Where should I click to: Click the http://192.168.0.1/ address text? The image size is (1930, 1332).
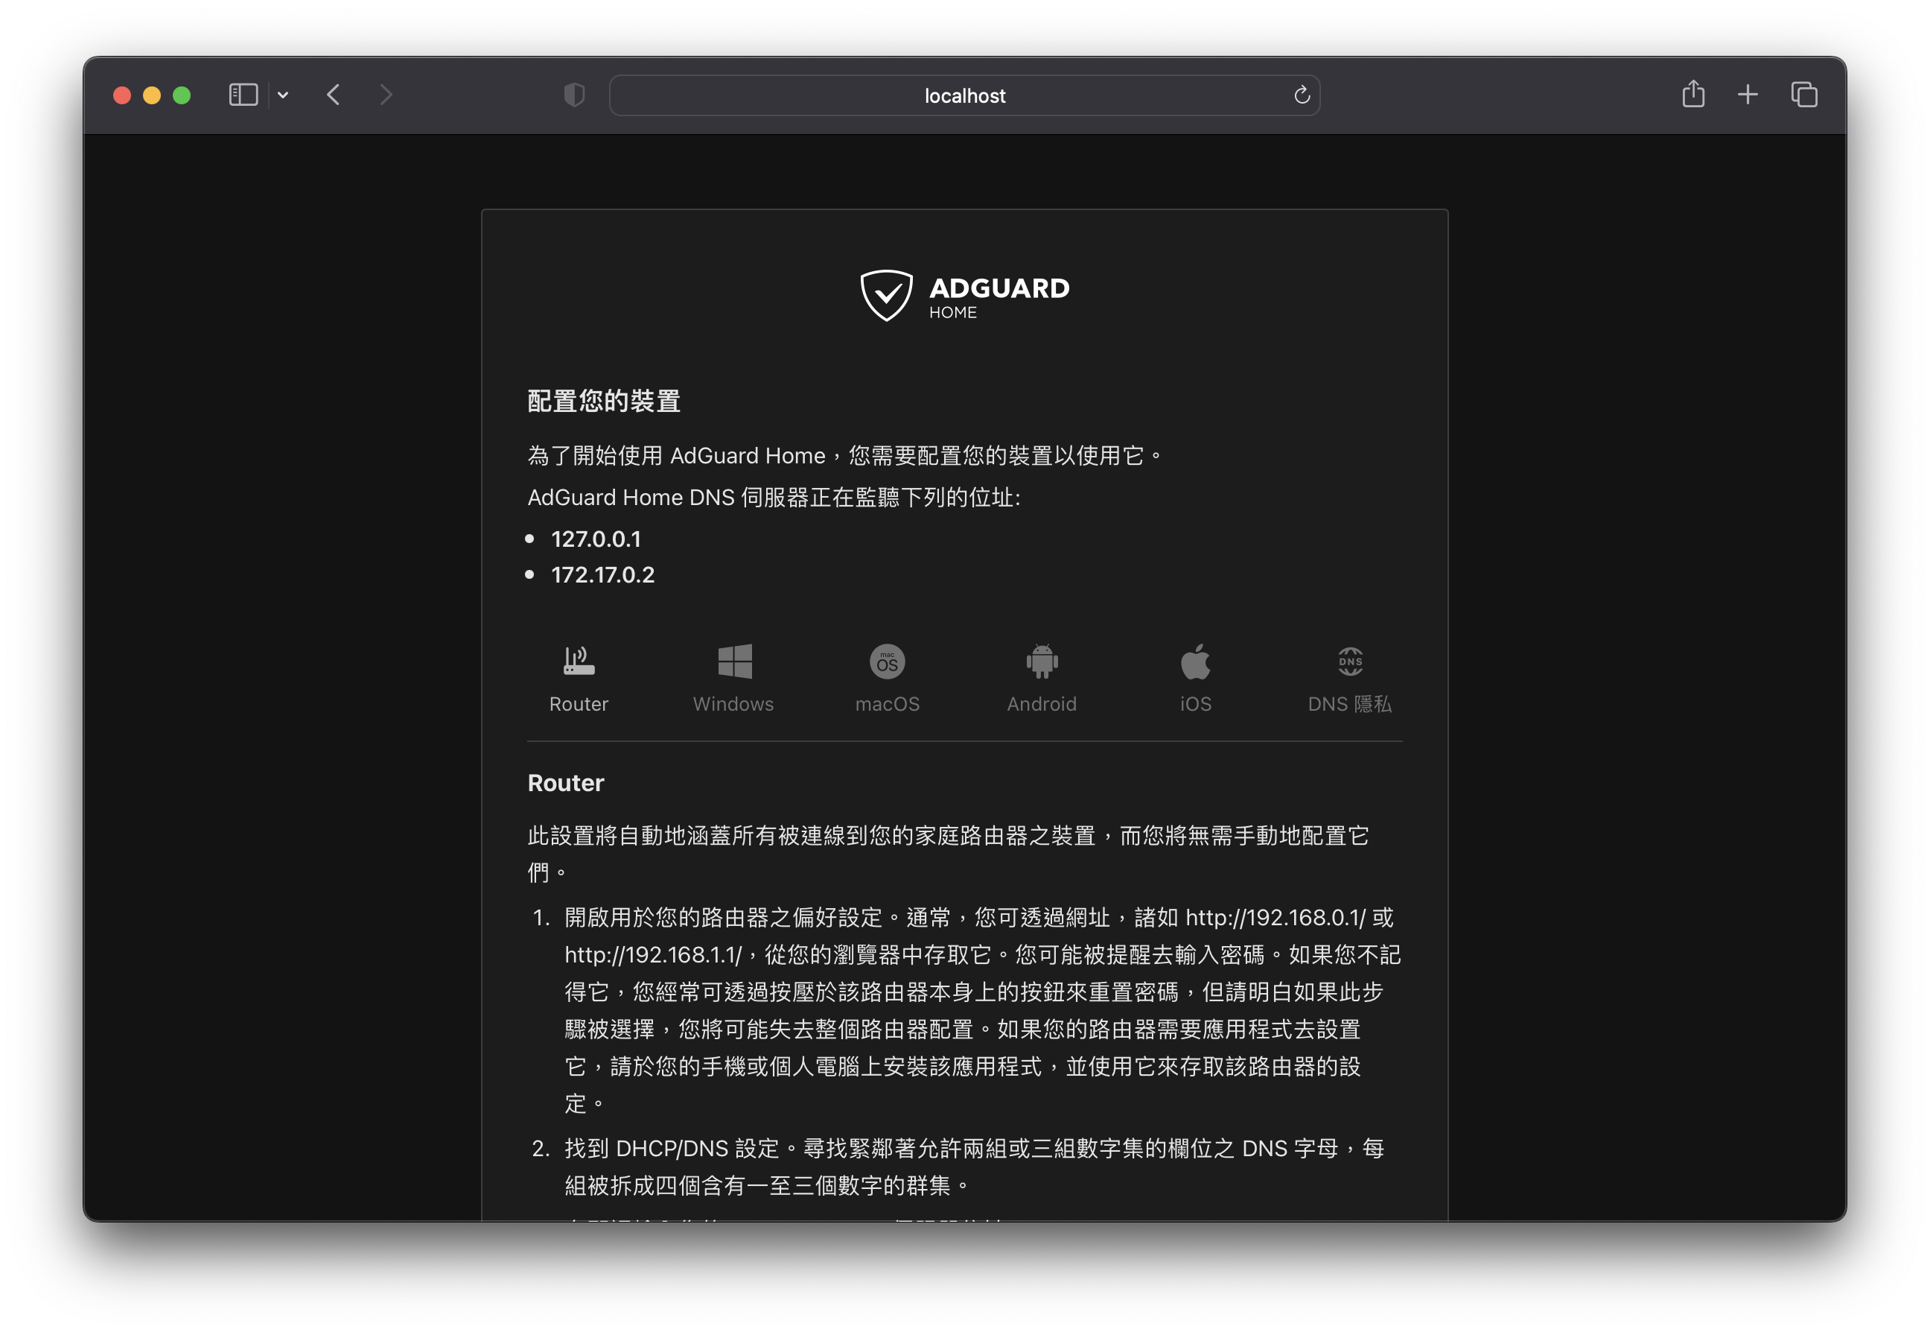(x=1275, y=918)
